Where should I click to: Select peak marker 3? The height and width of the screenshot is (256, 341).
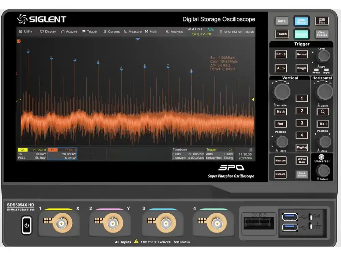(x=75, y=60)
